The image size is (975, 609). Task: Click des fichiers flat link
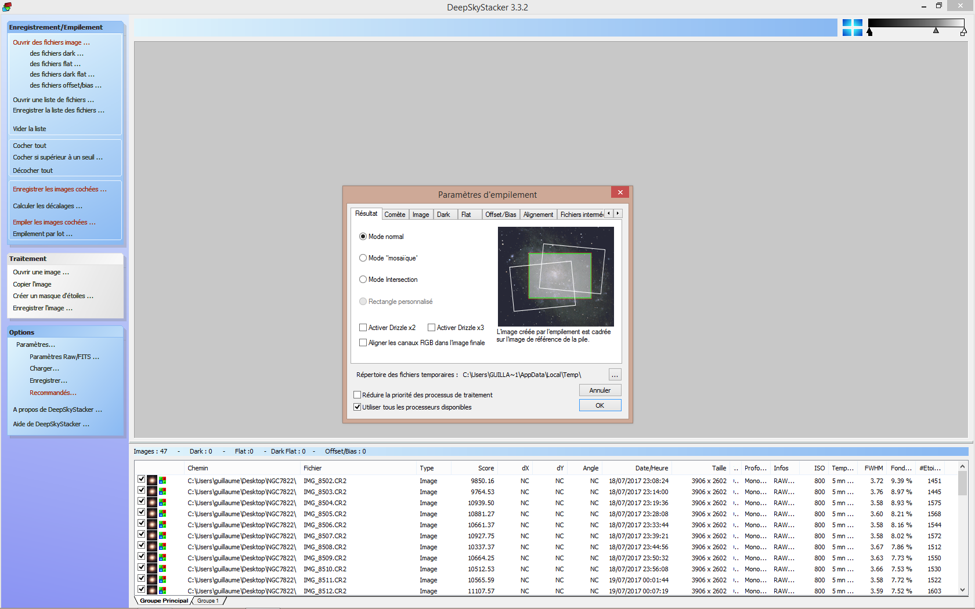tap(55, 64)
